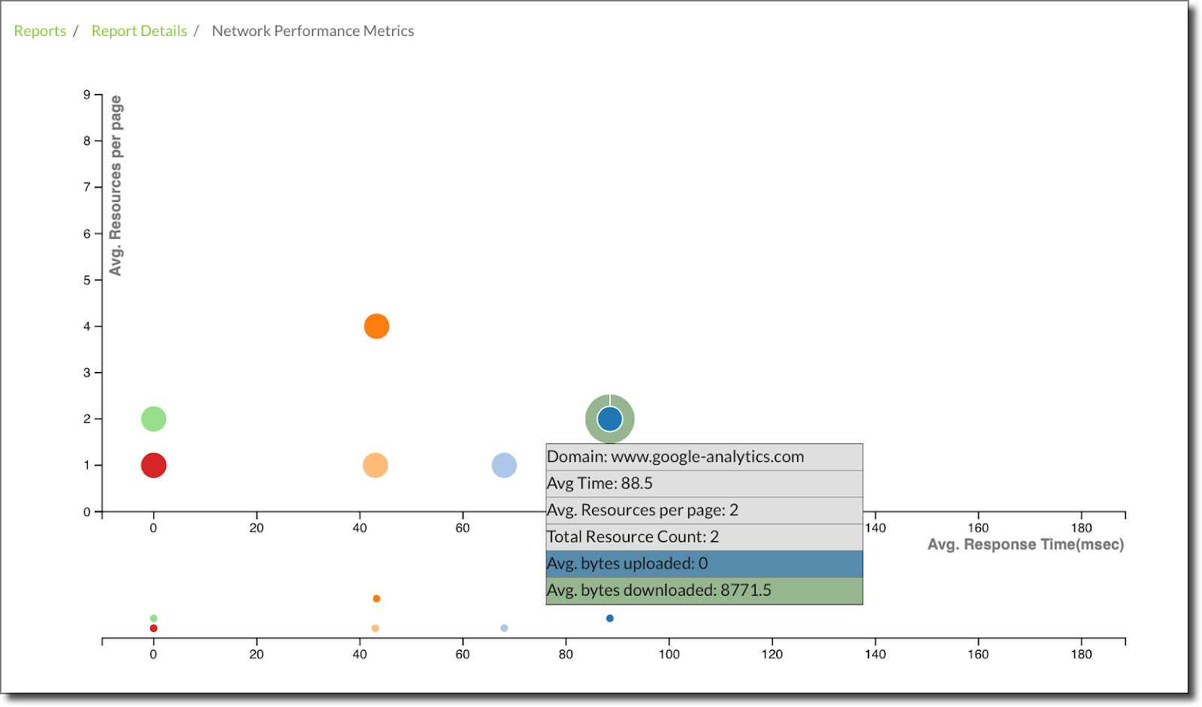Click the Domain row in the tooltip

pos(704,457)
